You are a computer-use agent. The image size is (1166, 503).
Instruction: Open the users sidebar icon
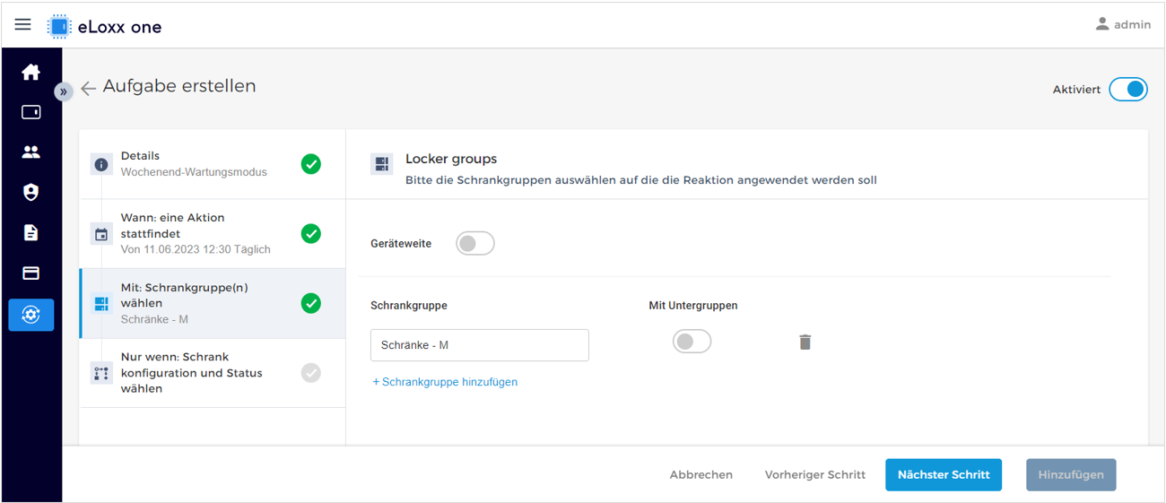tap(31, 152)
